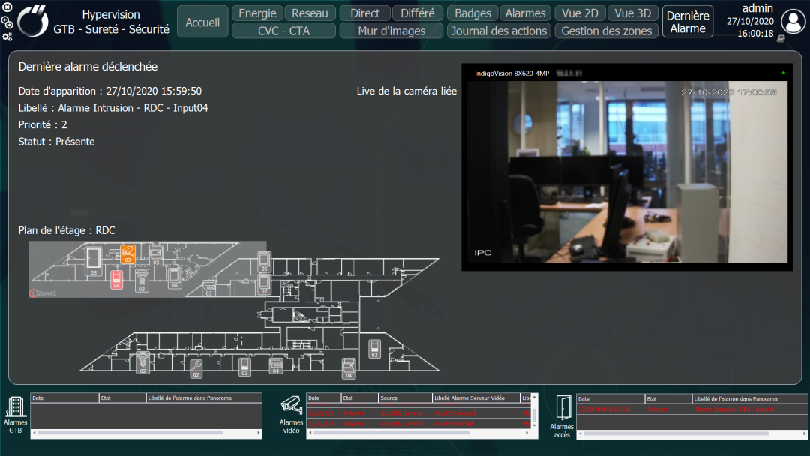Screen dimensions: 810x456
Task: Select the Zone02 marker on the floor plan
Action: (43, 292)
